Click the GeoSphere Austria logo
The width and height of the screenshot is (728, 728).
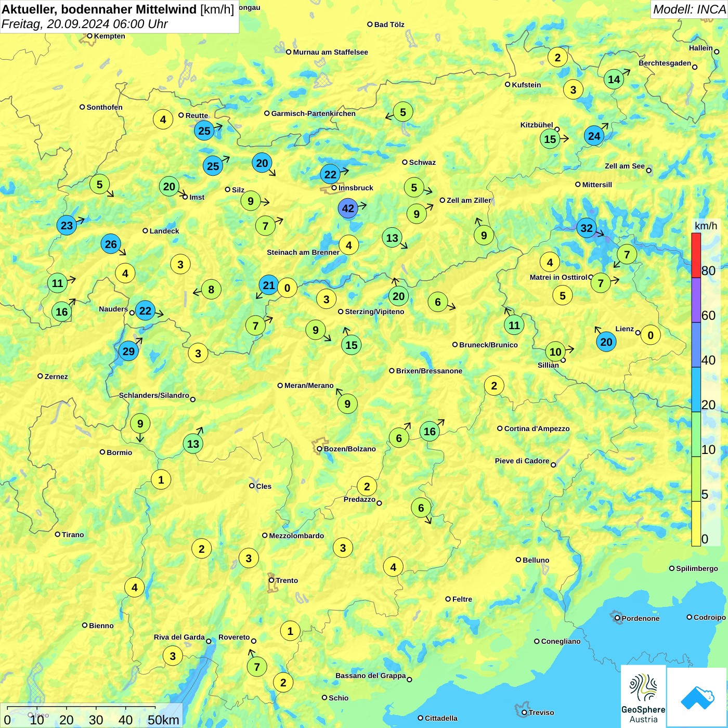643,696
